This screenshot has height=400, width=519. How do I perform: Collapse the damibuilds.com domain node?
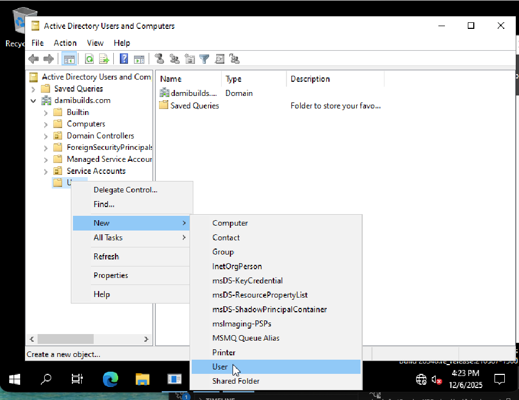click(x=34, y=101)
